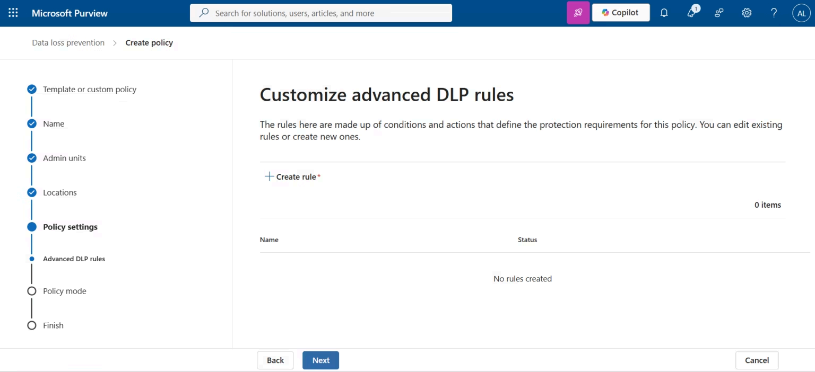Select the Name step in wizard
Viewport: 815px width, 372px height.
(x=54, y=123)
